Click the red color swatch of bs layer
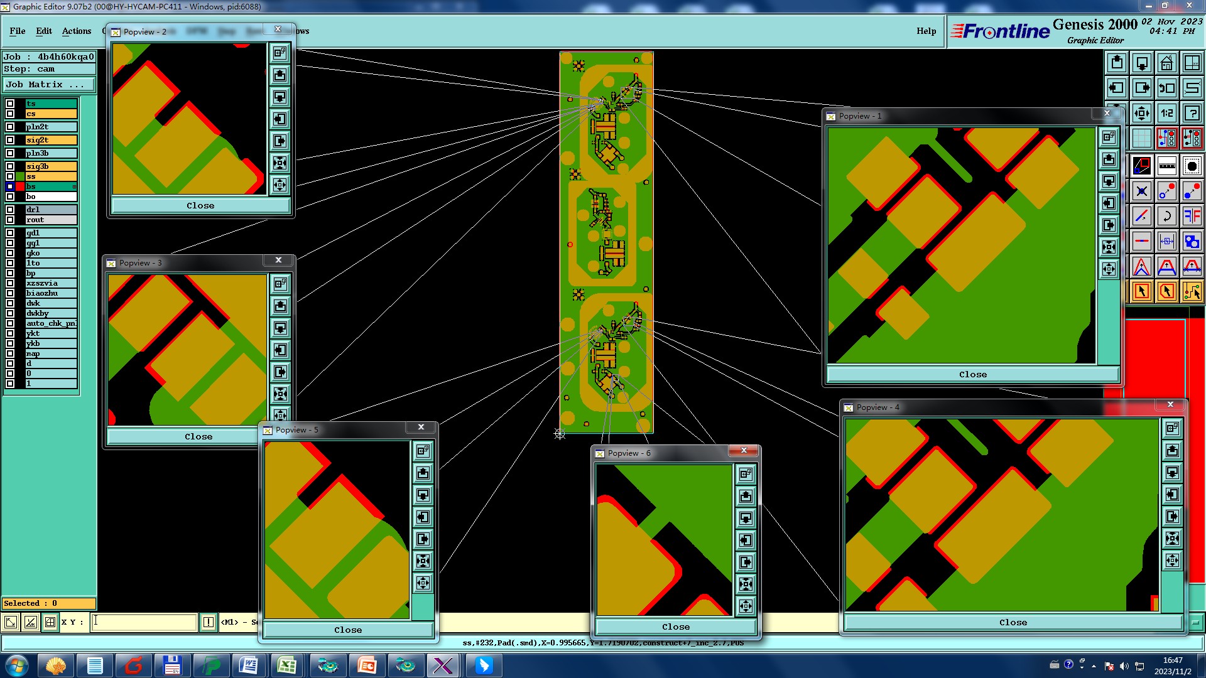Screen dimensions: 1206x678 (20, 186)
